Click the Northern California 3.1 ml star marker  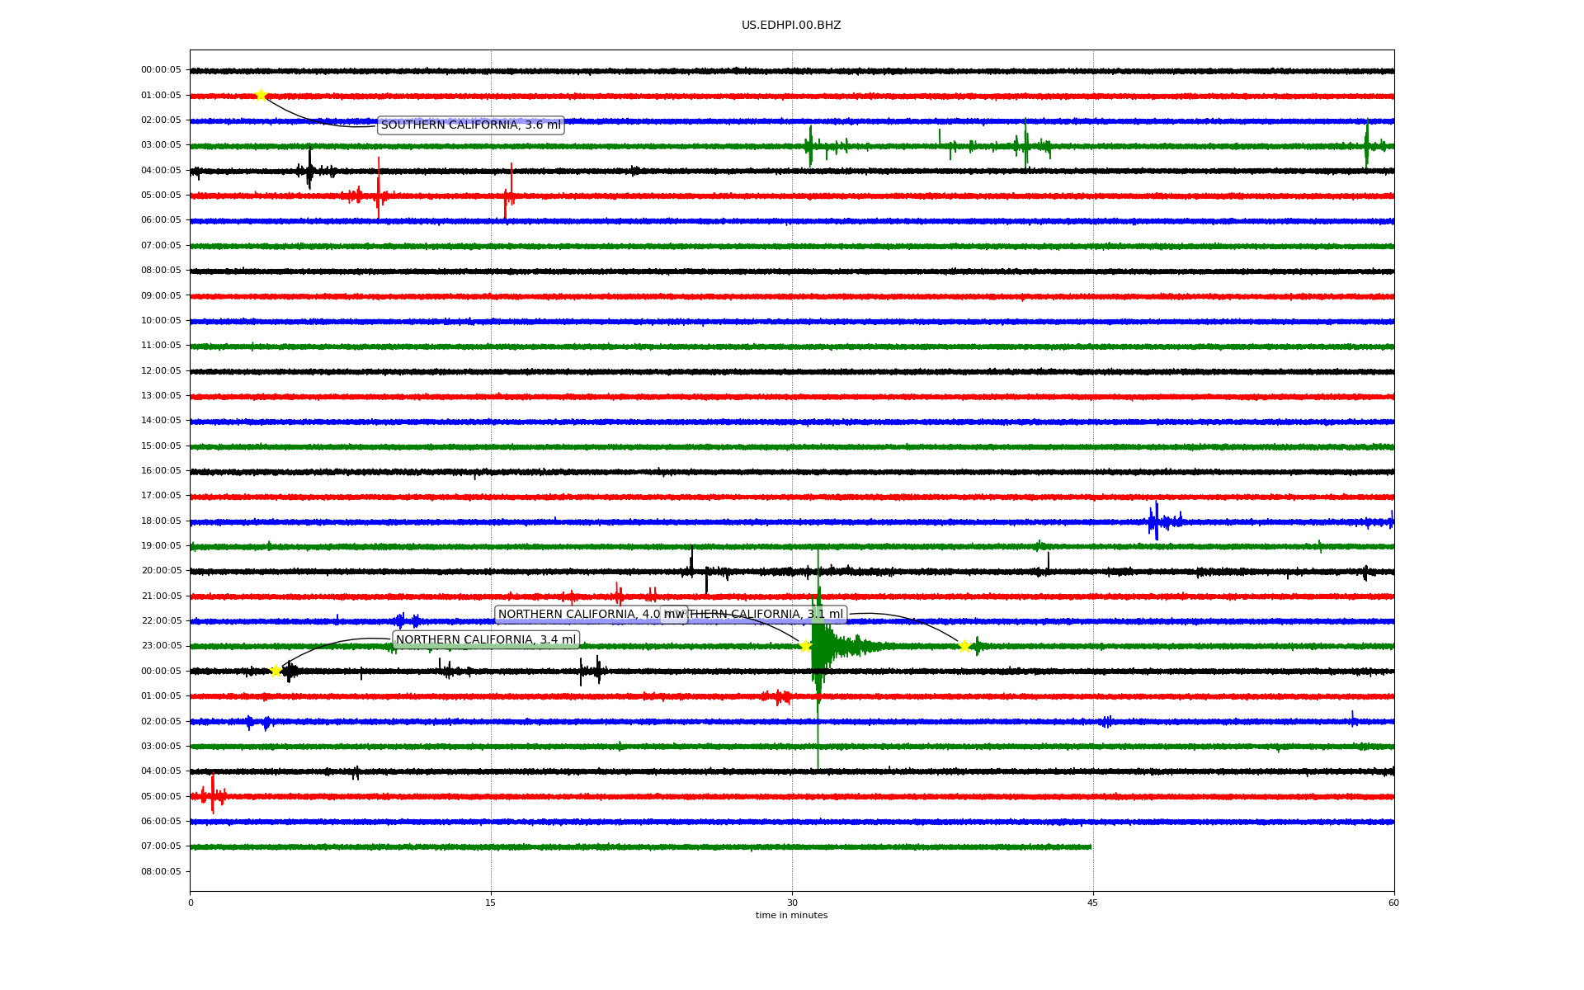(964, 646)
